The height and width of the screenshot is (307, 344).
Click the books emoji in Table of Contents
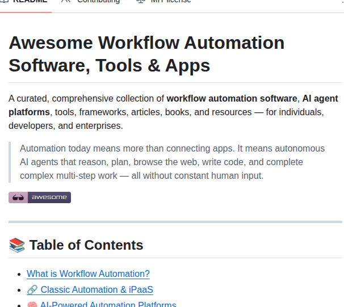pos(17,245)
